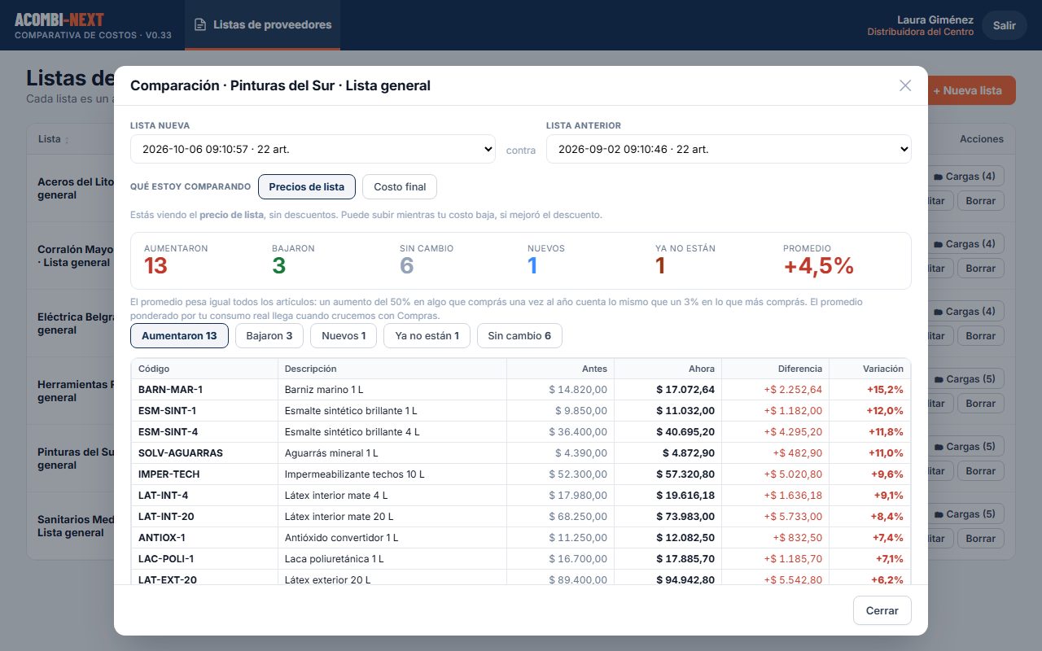Click the Nueva lista button behind the dialog
1042x651 pixels.
tap(972, 90)
